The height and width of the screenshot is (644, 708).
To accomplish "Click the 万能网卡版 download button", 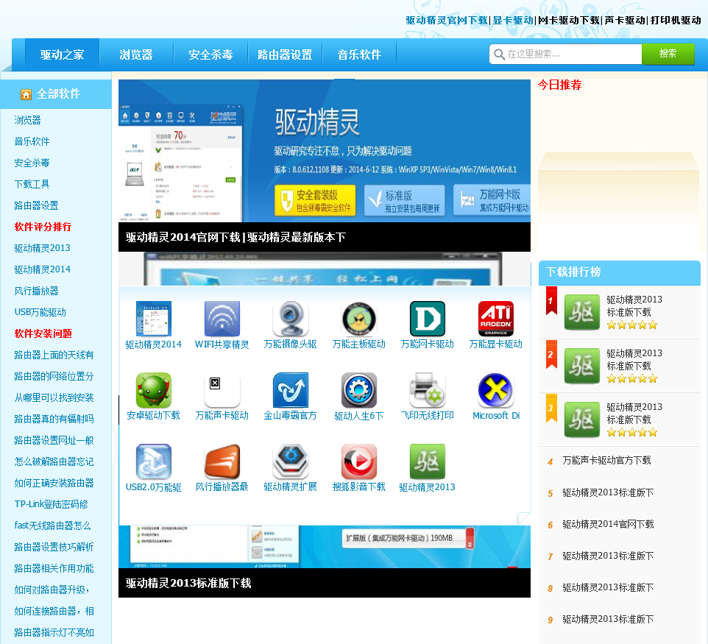I will pyautogui.click(x=492, y=200).
